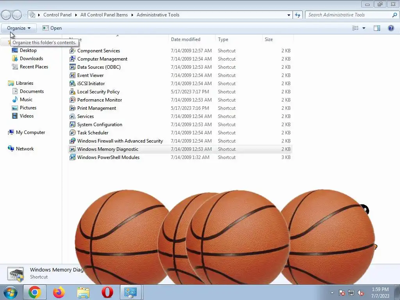Click the Open toolbar button
Image resolution: width=400 pixels, height=300 pixels.
(52, 28)
